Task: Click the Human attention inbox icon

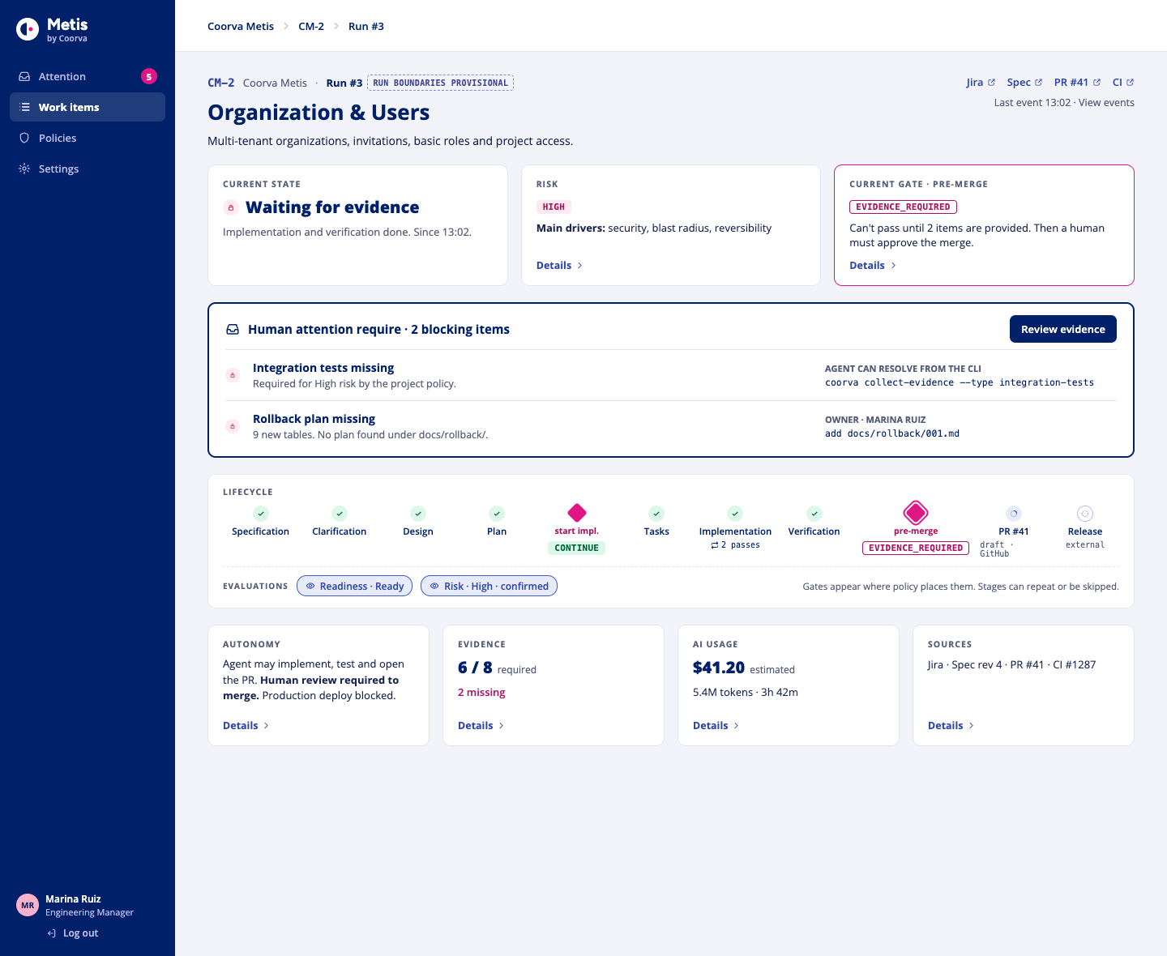Action: [x=233, y=330]
